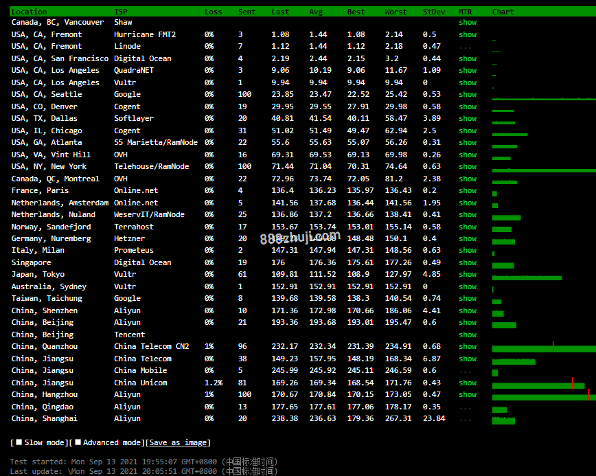Show MTR for Jiangsu China Unicom
The width and height of the screenshot is (596, 476).
[468, 383]
